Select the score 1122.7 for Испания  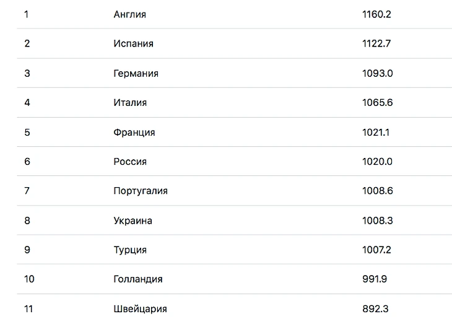tap(376, 43)
